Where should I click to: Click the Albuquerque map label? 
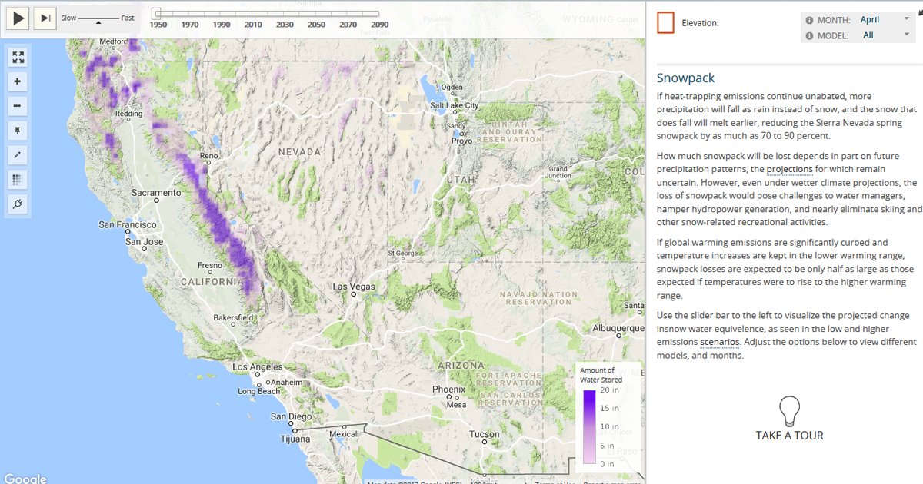click(x=618, y=328)
